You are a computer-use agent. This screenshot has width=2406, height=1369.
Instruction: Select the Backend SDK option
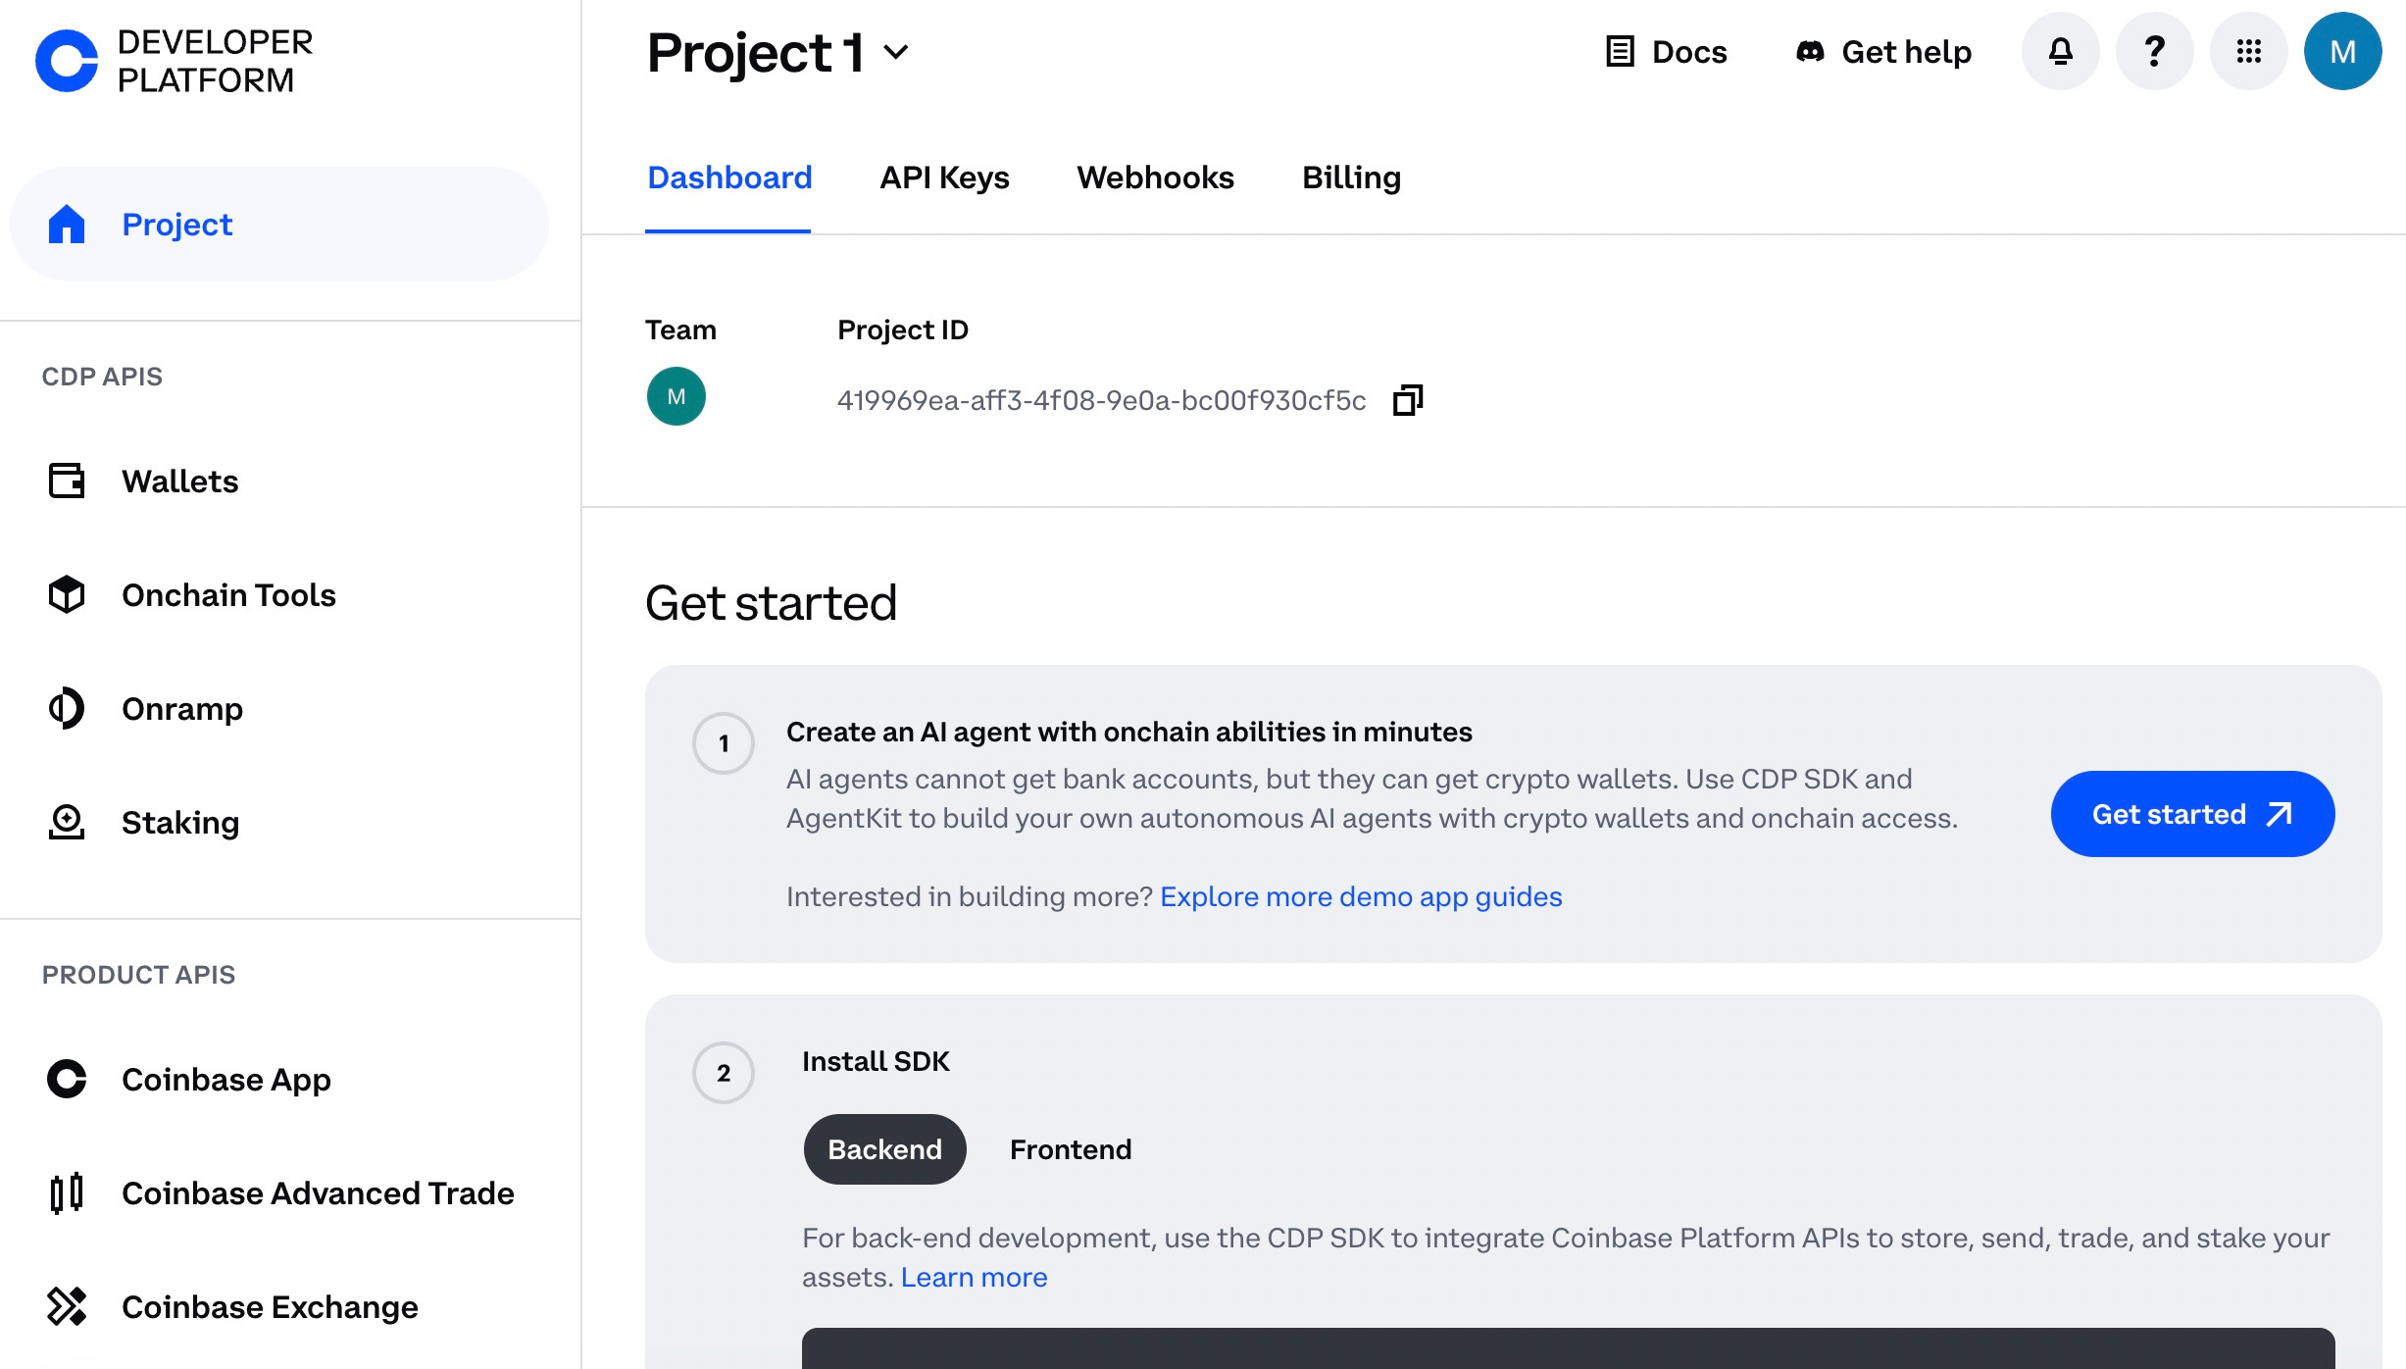point(884,1148)
